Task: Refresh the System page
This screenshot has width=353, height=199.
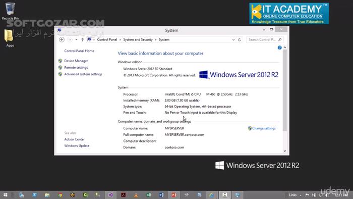Action: (240, 40)
